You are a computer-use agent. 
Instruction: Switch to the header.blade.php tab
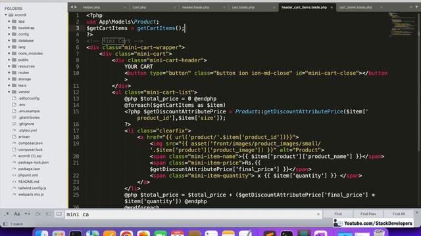point(196,7)
